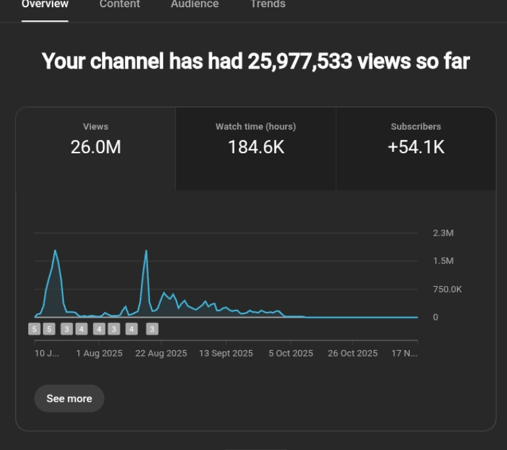The image size is (507, 450).
Task: Select the rightmost marker labeled 3
Action: (x=152, y=329)
